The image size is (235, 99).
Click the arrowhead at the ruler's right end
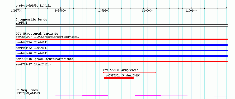coord(227,8)
